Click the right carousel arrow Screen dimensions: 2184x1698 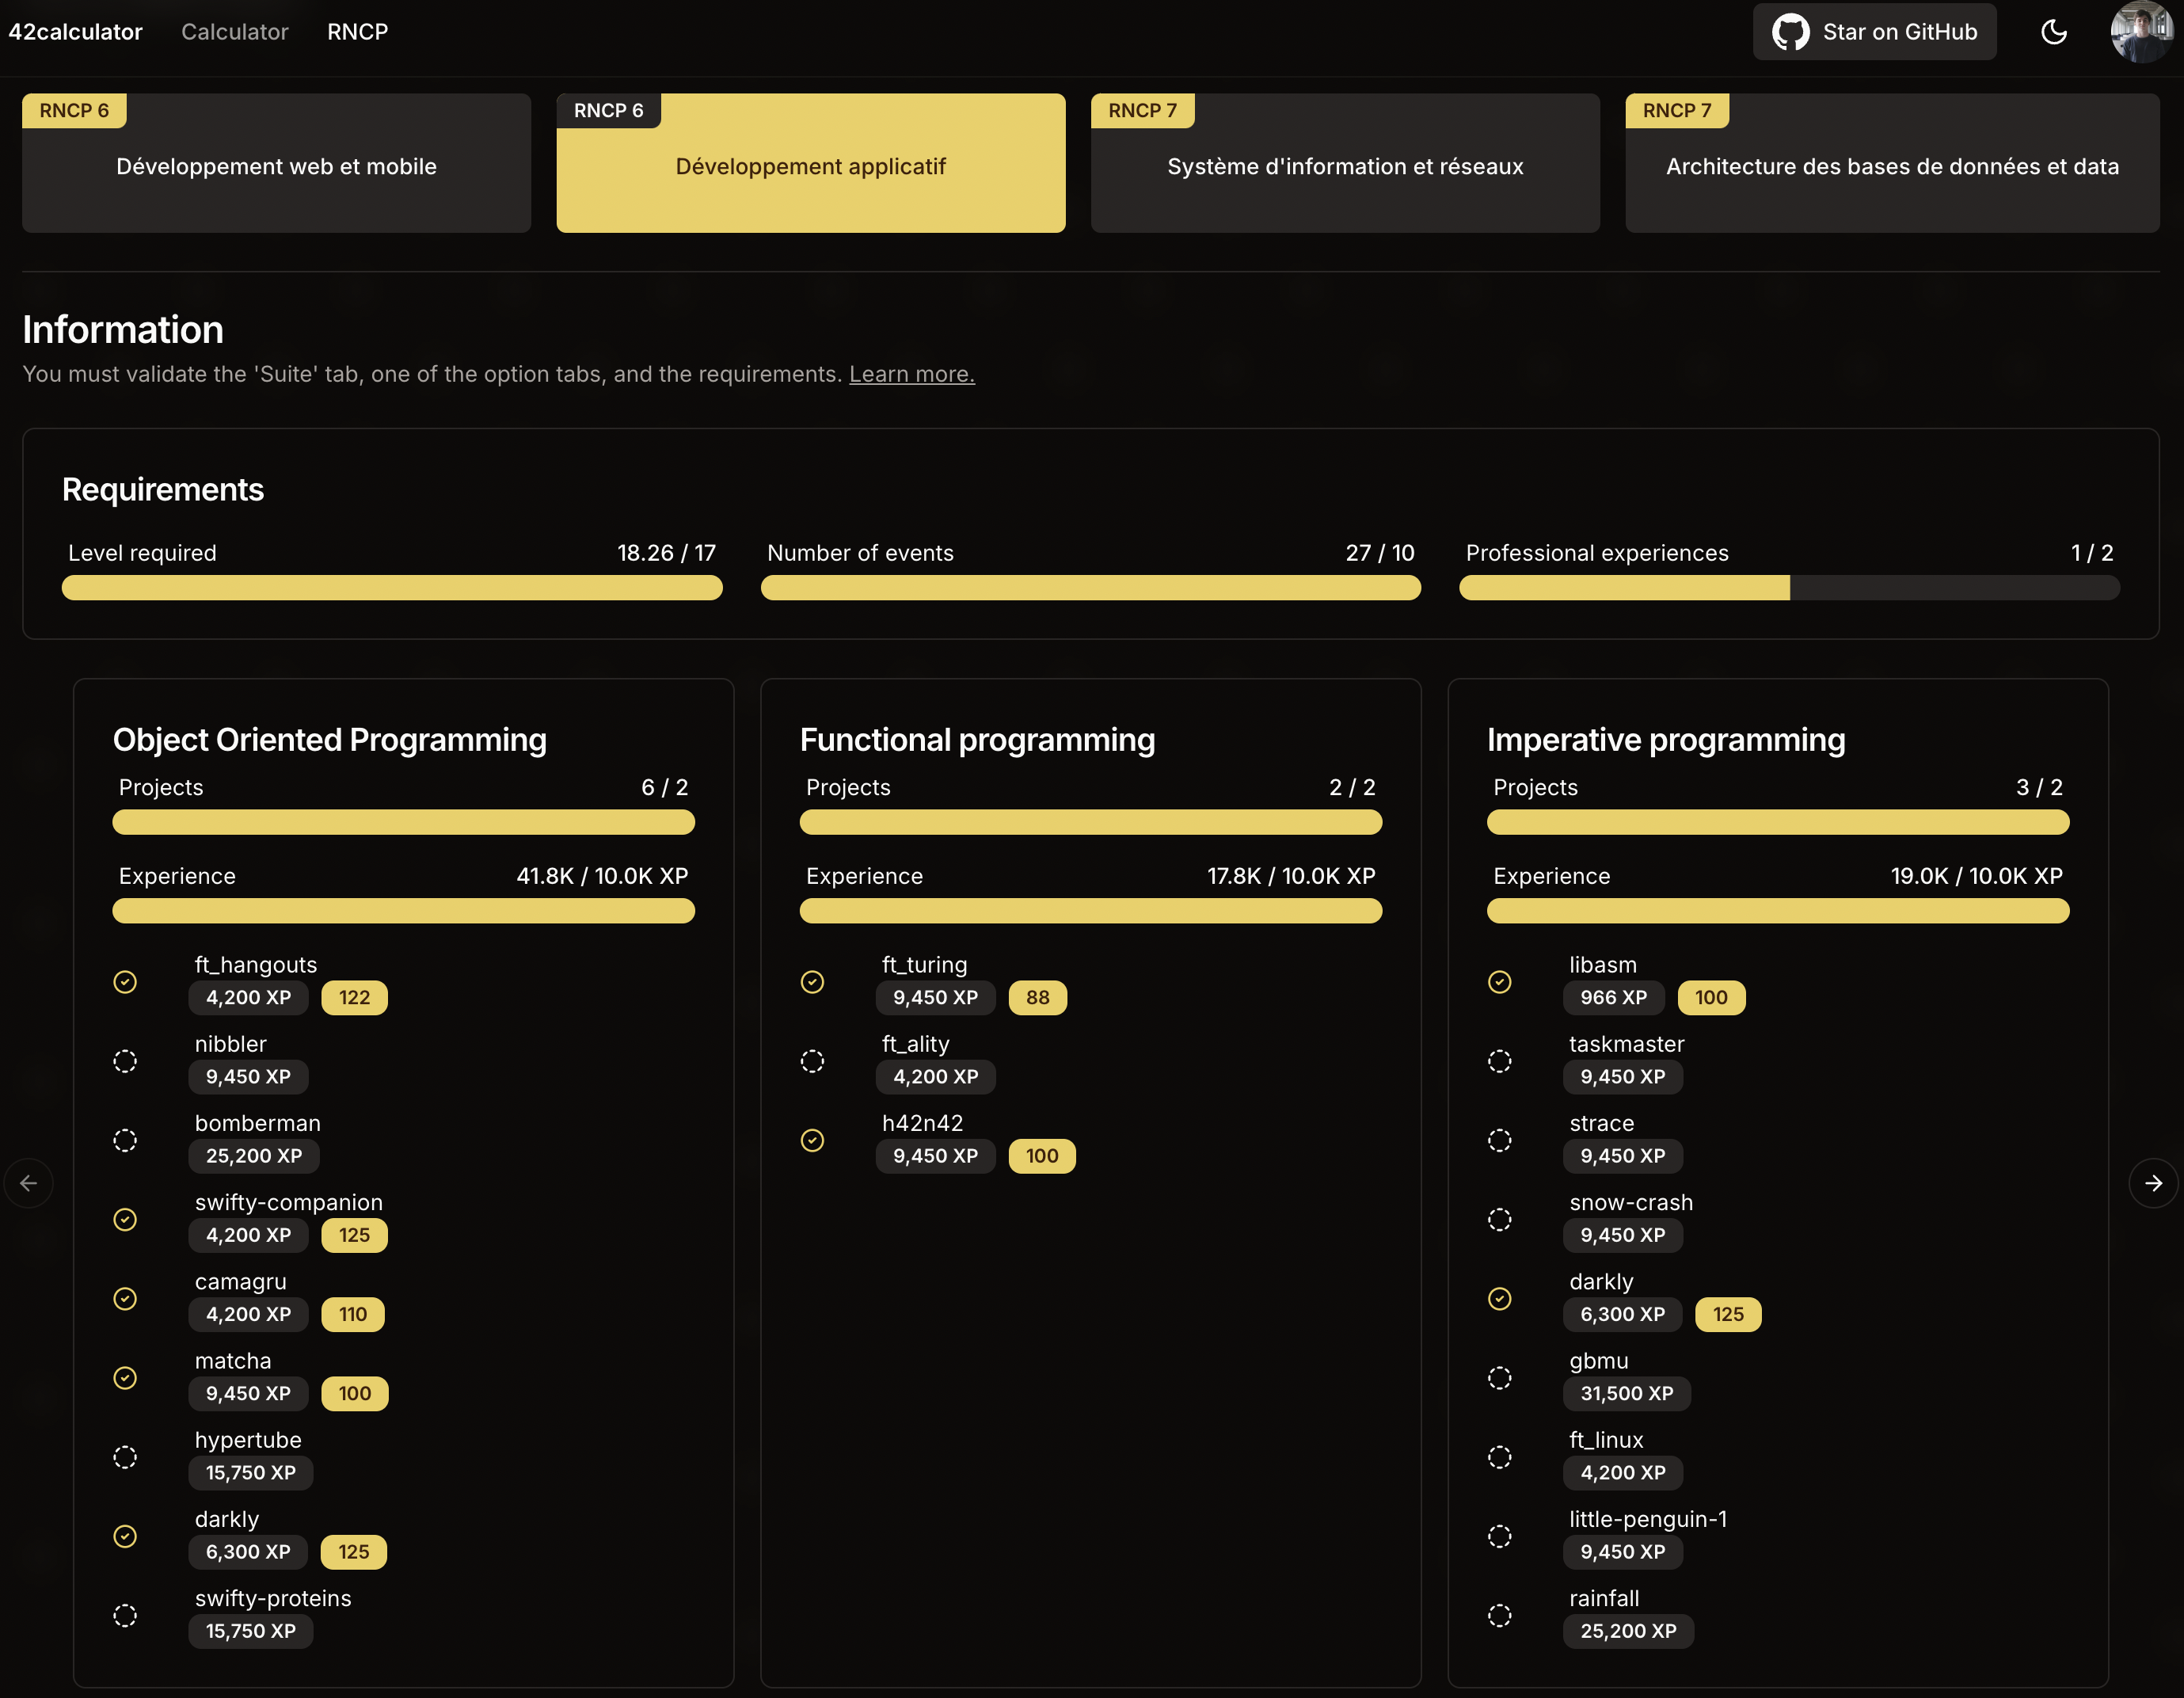pyautogui.click(x=2153, y=1183)
